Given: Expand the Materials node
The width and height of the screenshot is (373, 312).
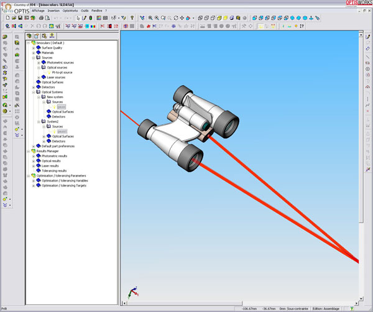Looking at the screenshot, I should coord(34,53).
